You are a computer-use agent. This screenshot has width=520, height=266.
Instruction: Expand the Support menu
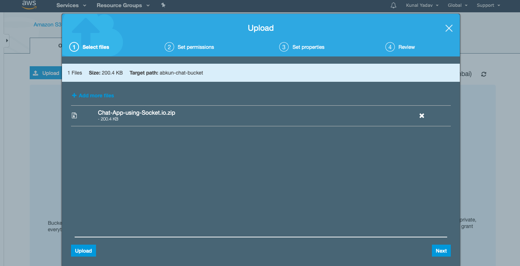pos(488,5)
